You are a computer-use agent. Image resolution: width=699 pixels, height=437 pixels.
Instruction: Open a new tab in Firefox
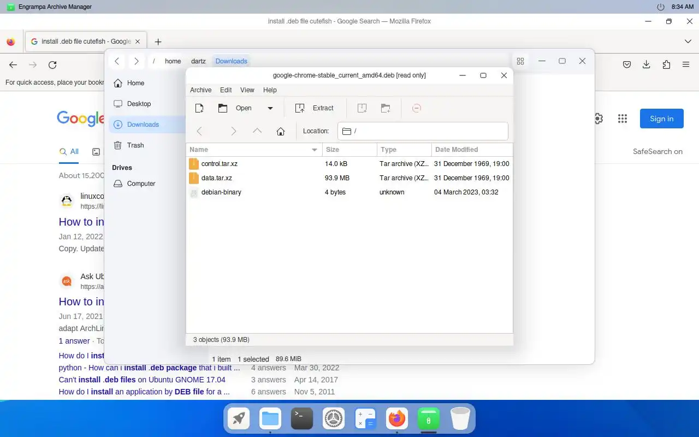[x=158, y=42]
